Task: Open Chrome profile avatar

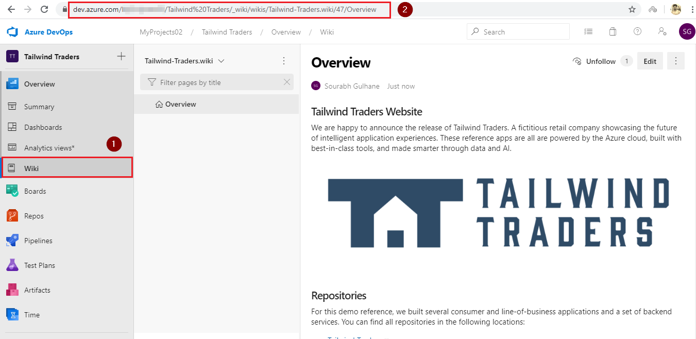Action: pos(676,9)
